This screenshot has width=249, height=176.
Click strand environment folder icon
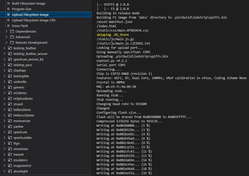pyautogui.click(x=10, y=104)
